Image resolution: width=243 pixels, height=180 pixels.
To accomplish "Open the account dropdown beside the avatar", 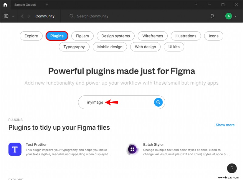I will [235, 16].
